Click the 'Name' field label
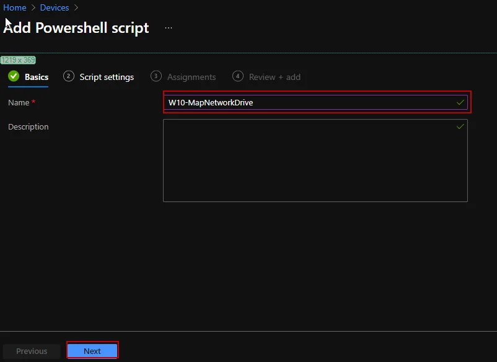The image size is (497, 362). click(x=19, y=103)
